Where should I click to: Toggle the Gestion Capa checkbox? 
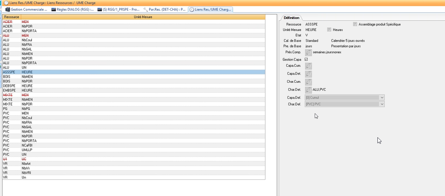tap(306, 59)
